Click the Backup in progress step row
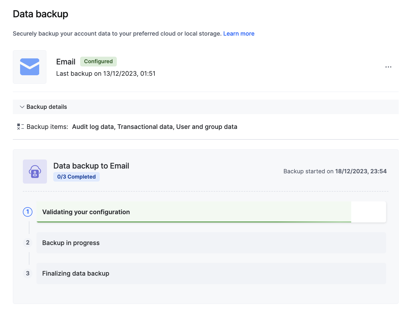The width and height of the screenshot is (410, 315). [211, 243]
